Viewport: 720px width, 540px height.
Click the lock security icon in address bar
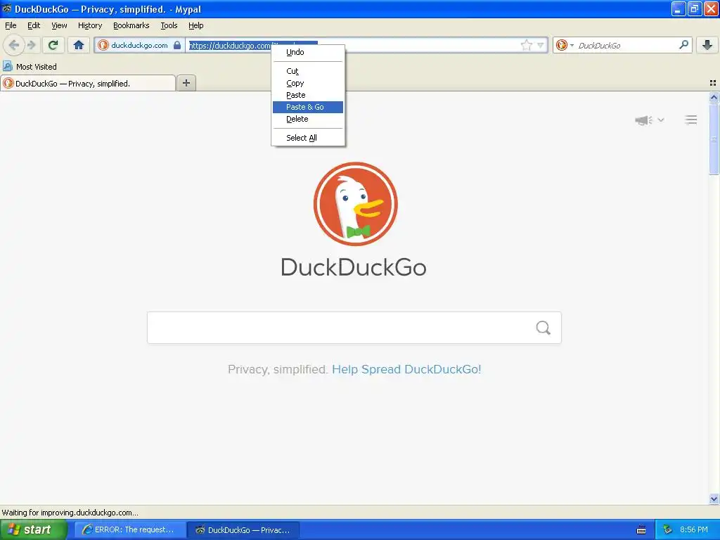(x=177, y=45)
